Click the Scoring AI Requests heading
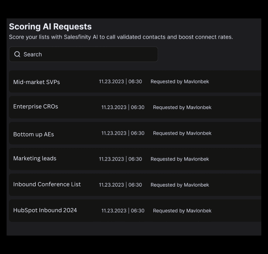This screenshot has width=268, height=254. point(50,27)
